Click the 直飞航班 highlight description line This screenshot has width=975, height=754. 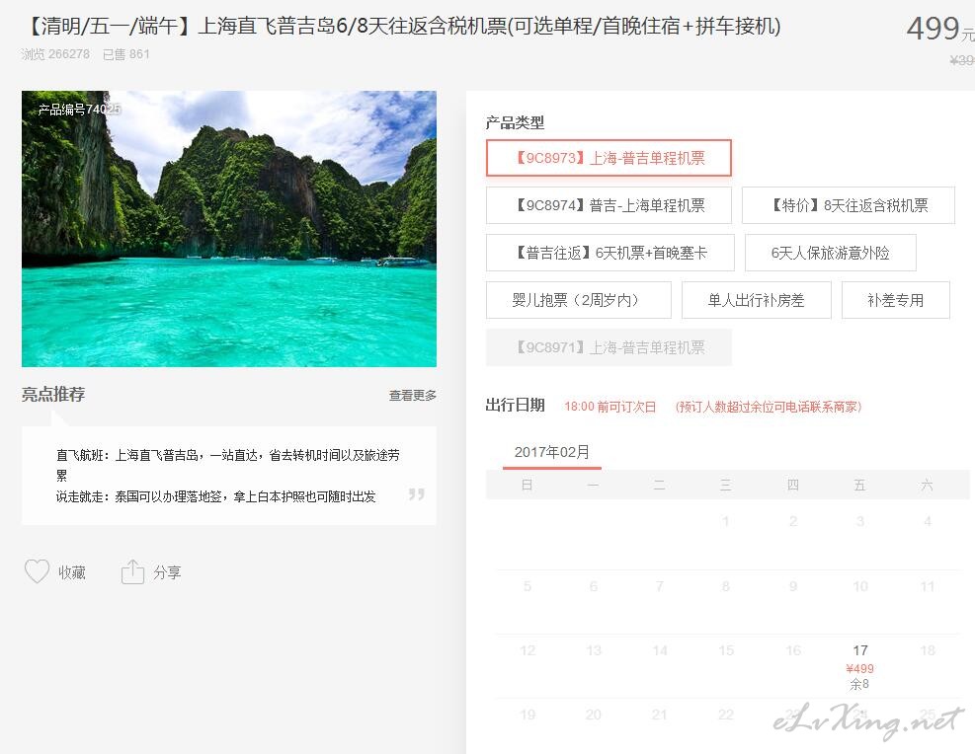(x=227, y=465)
